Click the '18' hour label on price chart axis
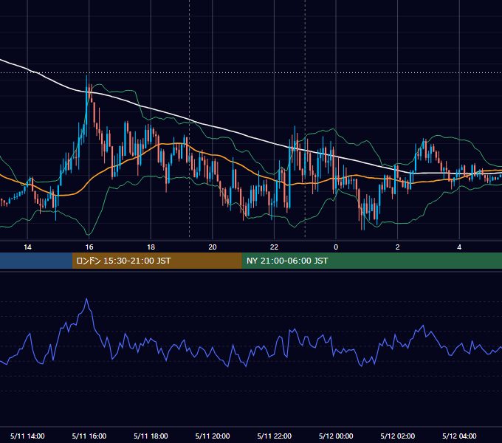Viewport: 502px width, 443px height. 151,247
